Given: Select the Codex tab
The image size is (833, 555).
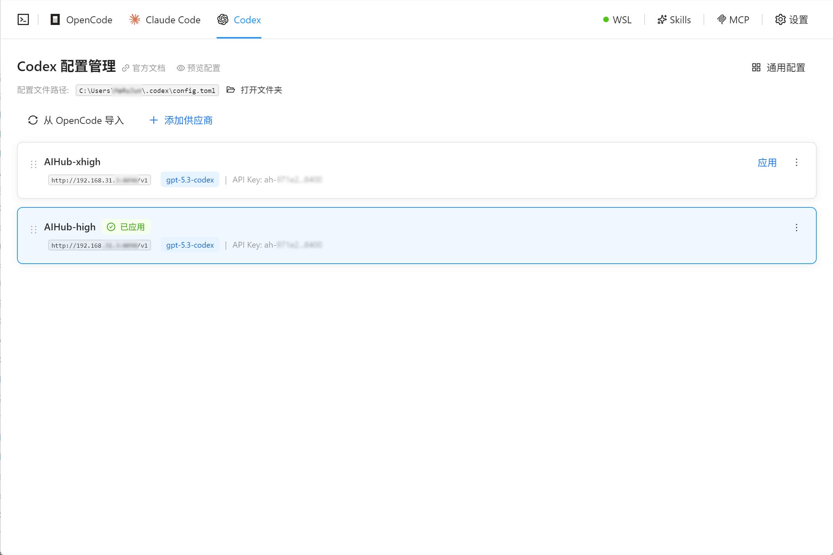Looking at the screenshot, I should pos(239,19).
